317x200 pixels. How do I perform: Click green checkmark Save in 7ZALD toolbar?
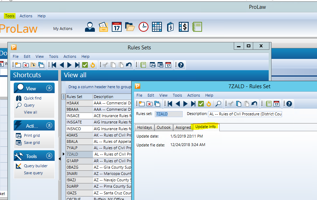coord(201,104)
